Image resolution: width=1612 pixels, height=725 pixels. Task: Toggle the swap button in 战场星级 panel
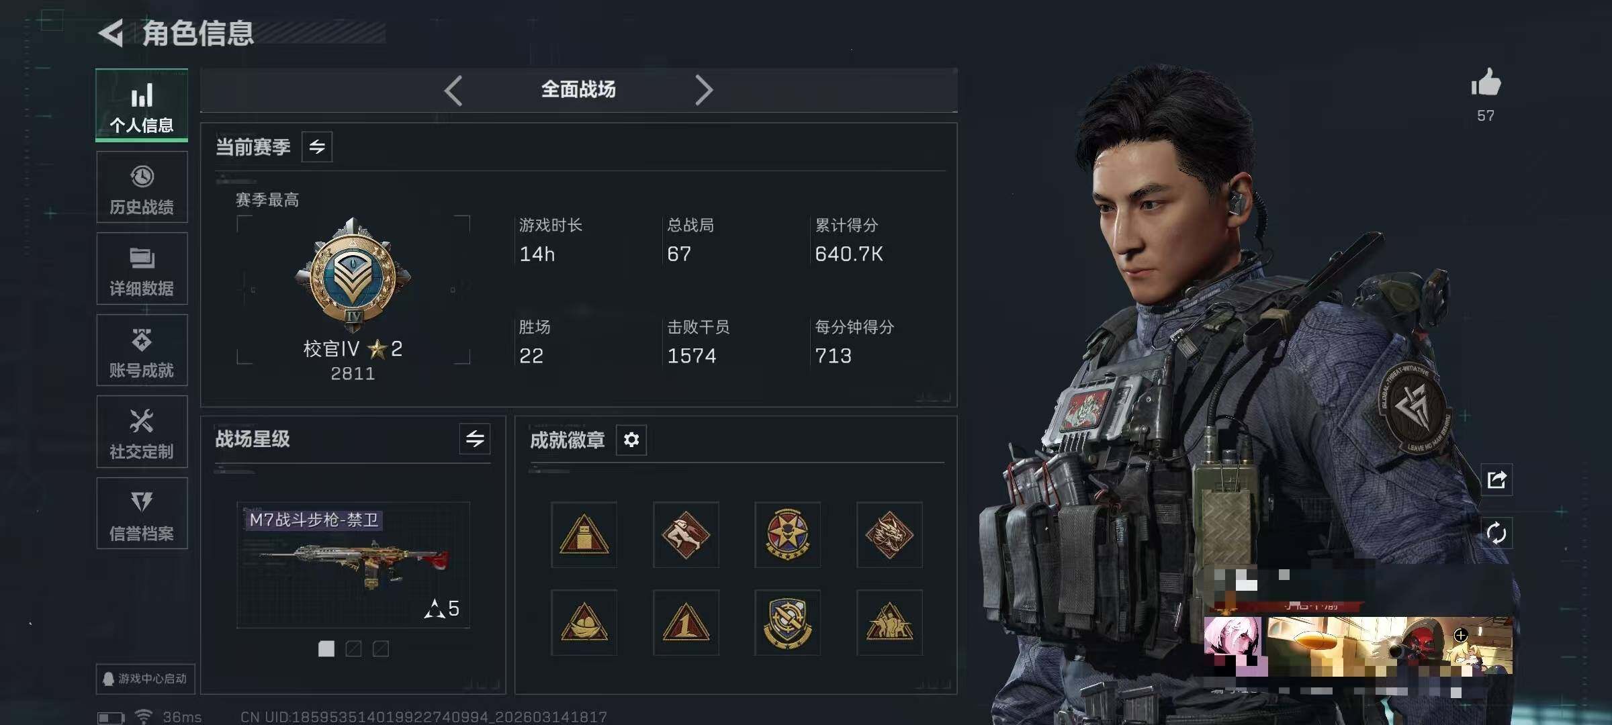pos(475,439)
